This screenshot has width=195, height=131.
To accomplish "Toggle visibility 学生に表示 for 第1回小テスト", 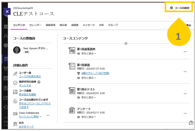I will pos(86,97).
